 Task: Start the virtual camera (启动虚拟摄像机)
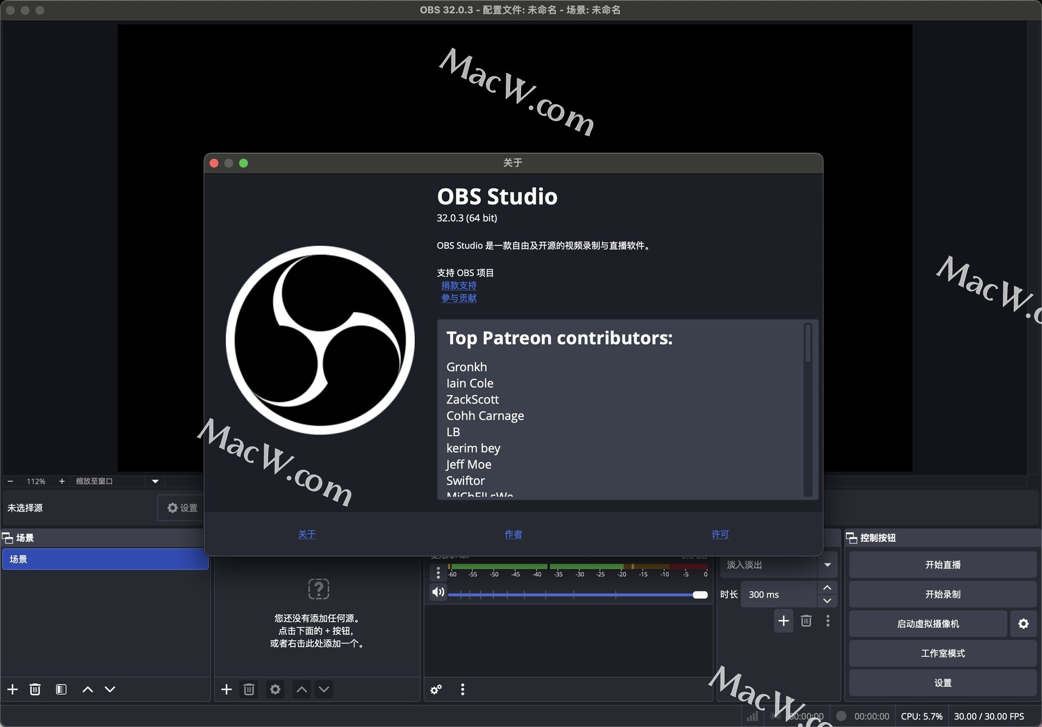[x=927, y=624]
